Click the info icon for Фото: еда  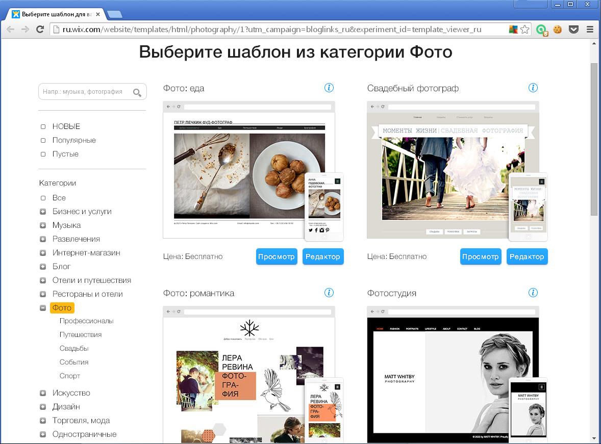tap(329, 88)
